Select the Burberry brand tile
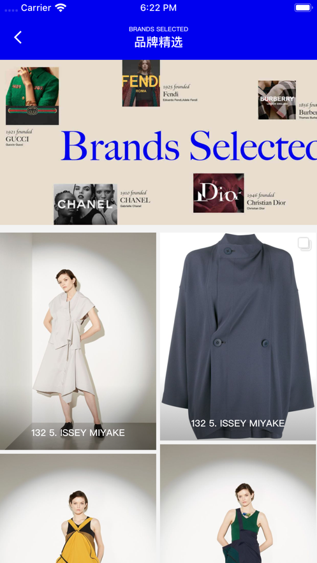317x563 pixels. tap(277, 100)
